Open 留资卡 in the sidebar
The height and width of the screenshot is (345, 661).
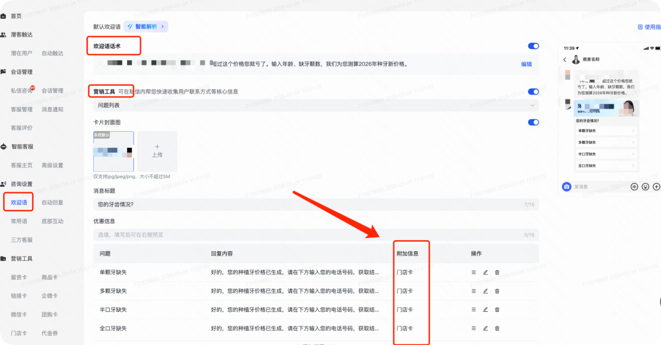tap(19, 277)
